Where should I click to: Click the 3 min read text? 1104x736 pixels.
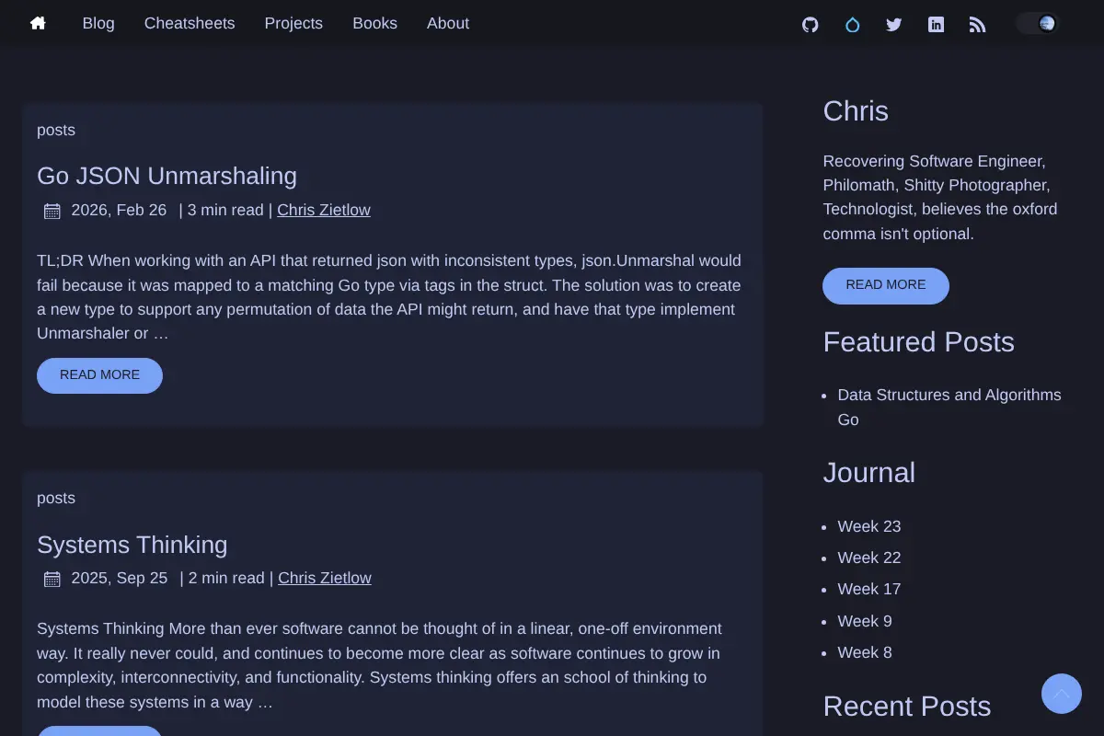coord(225,210)
